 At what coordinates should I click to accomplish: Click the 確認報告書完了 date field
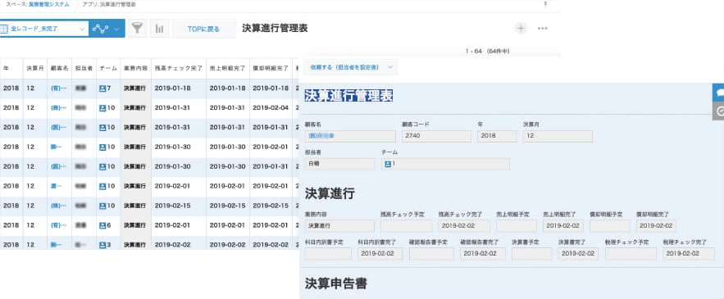[x=482, y=254]
